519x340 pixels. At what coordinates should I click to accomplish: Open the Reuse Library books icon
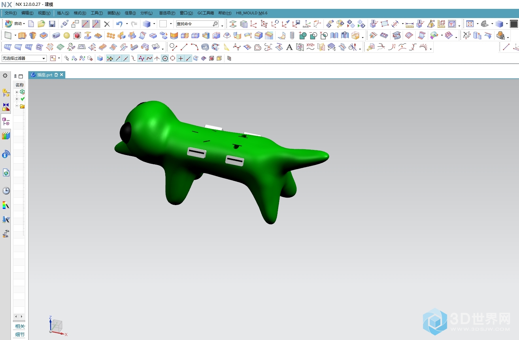[6, 136]
